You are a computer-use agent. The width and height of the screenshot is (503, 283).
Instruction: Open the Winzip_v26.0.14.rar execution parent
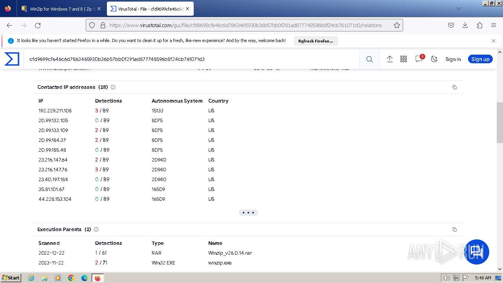[x=230, y=253]
